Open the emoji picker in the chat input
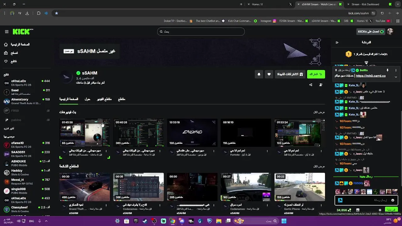The image size is (402, 226). click(393, 200)
